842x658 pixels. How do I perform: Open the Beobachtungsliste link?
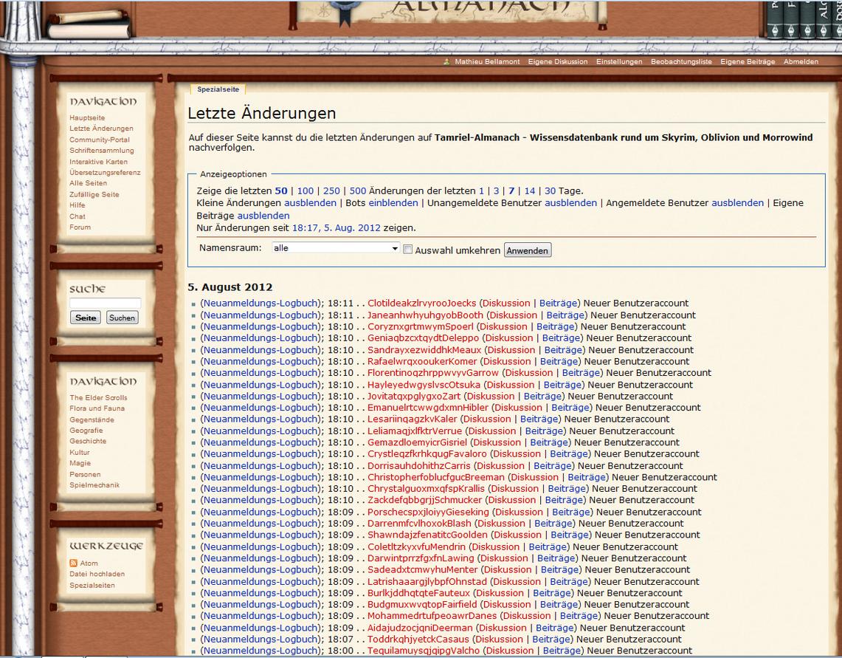tap(680, 62)
